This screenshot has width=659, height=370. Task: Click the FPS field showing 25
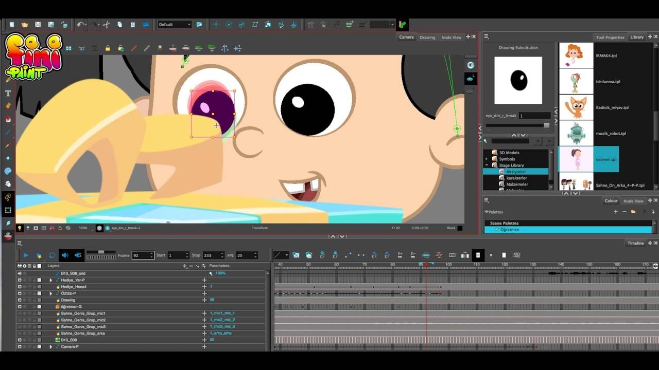click(246, 255)
